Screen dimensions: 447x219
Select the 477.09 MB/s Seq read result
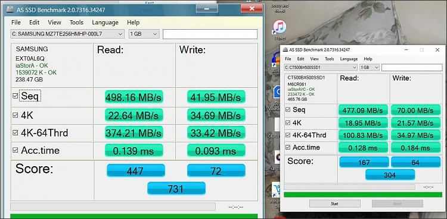click(x=363, y=110)
